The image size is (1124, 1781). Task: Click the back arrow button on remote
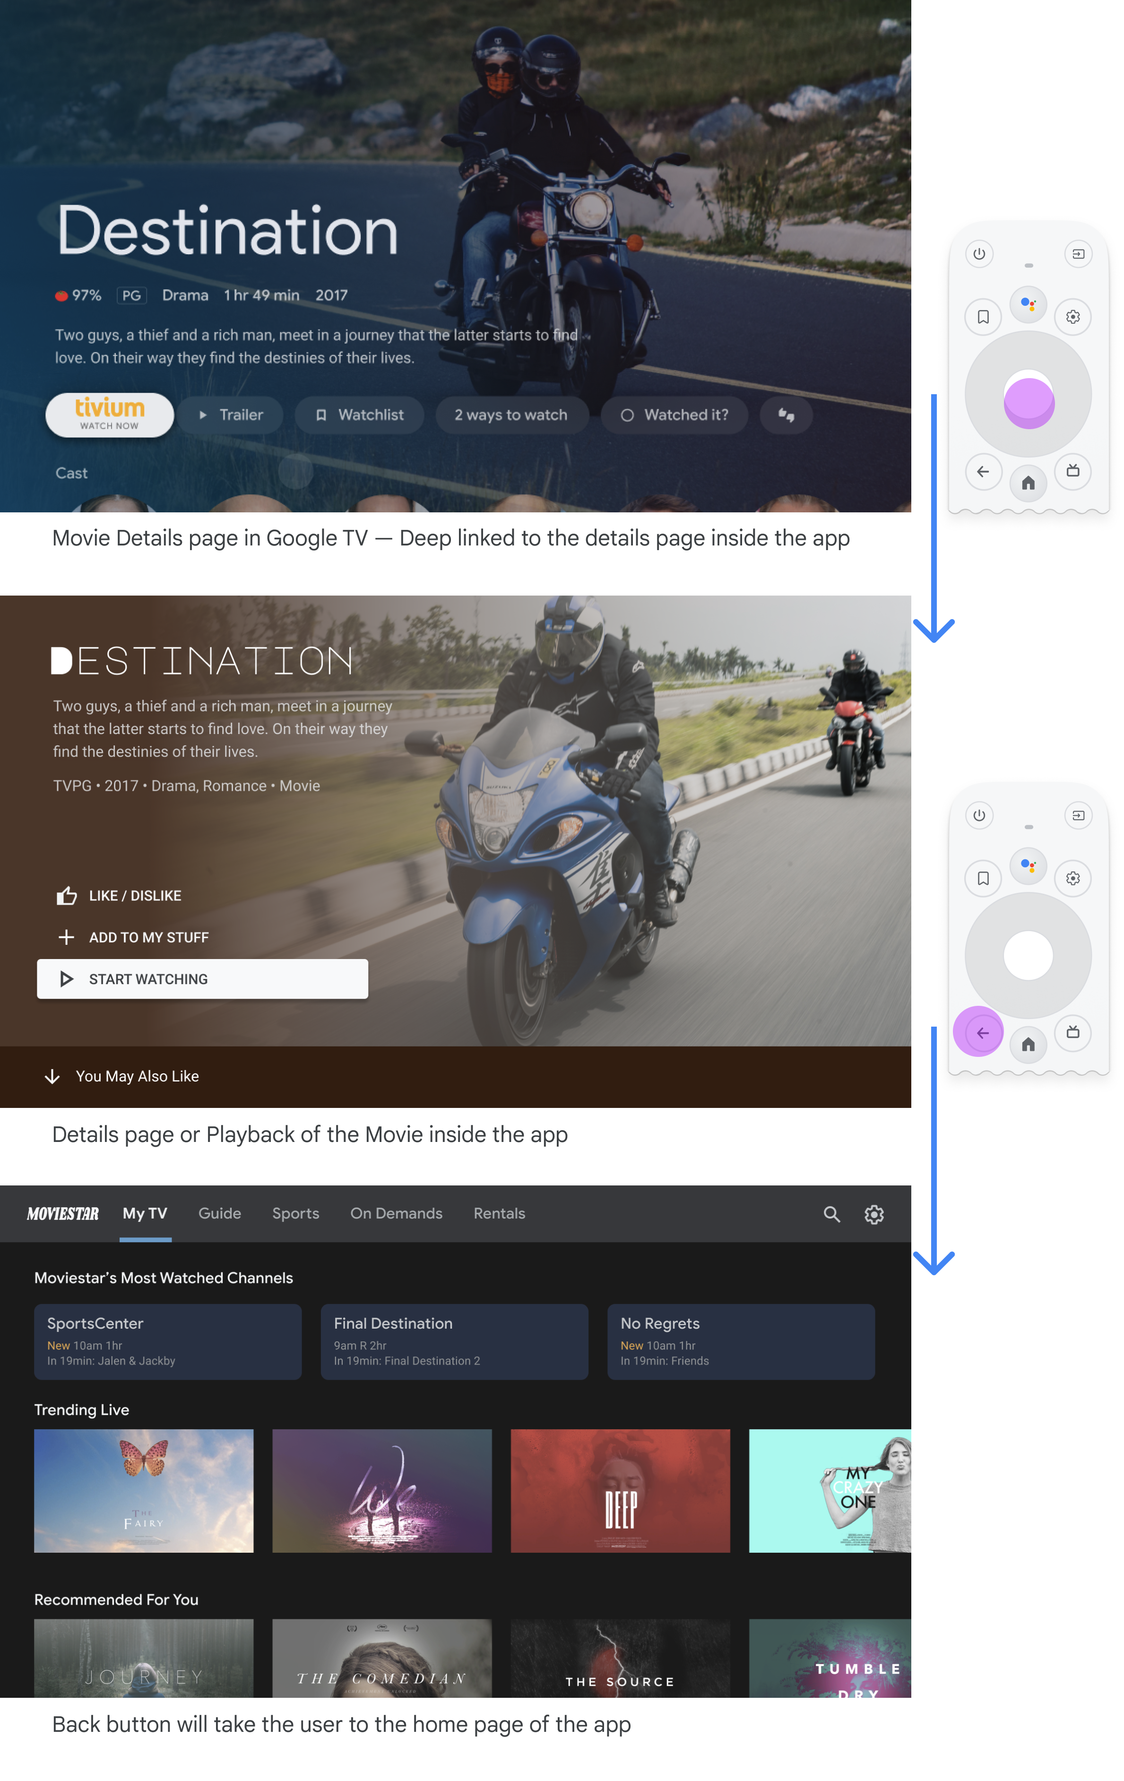[x=980, y=1031]
